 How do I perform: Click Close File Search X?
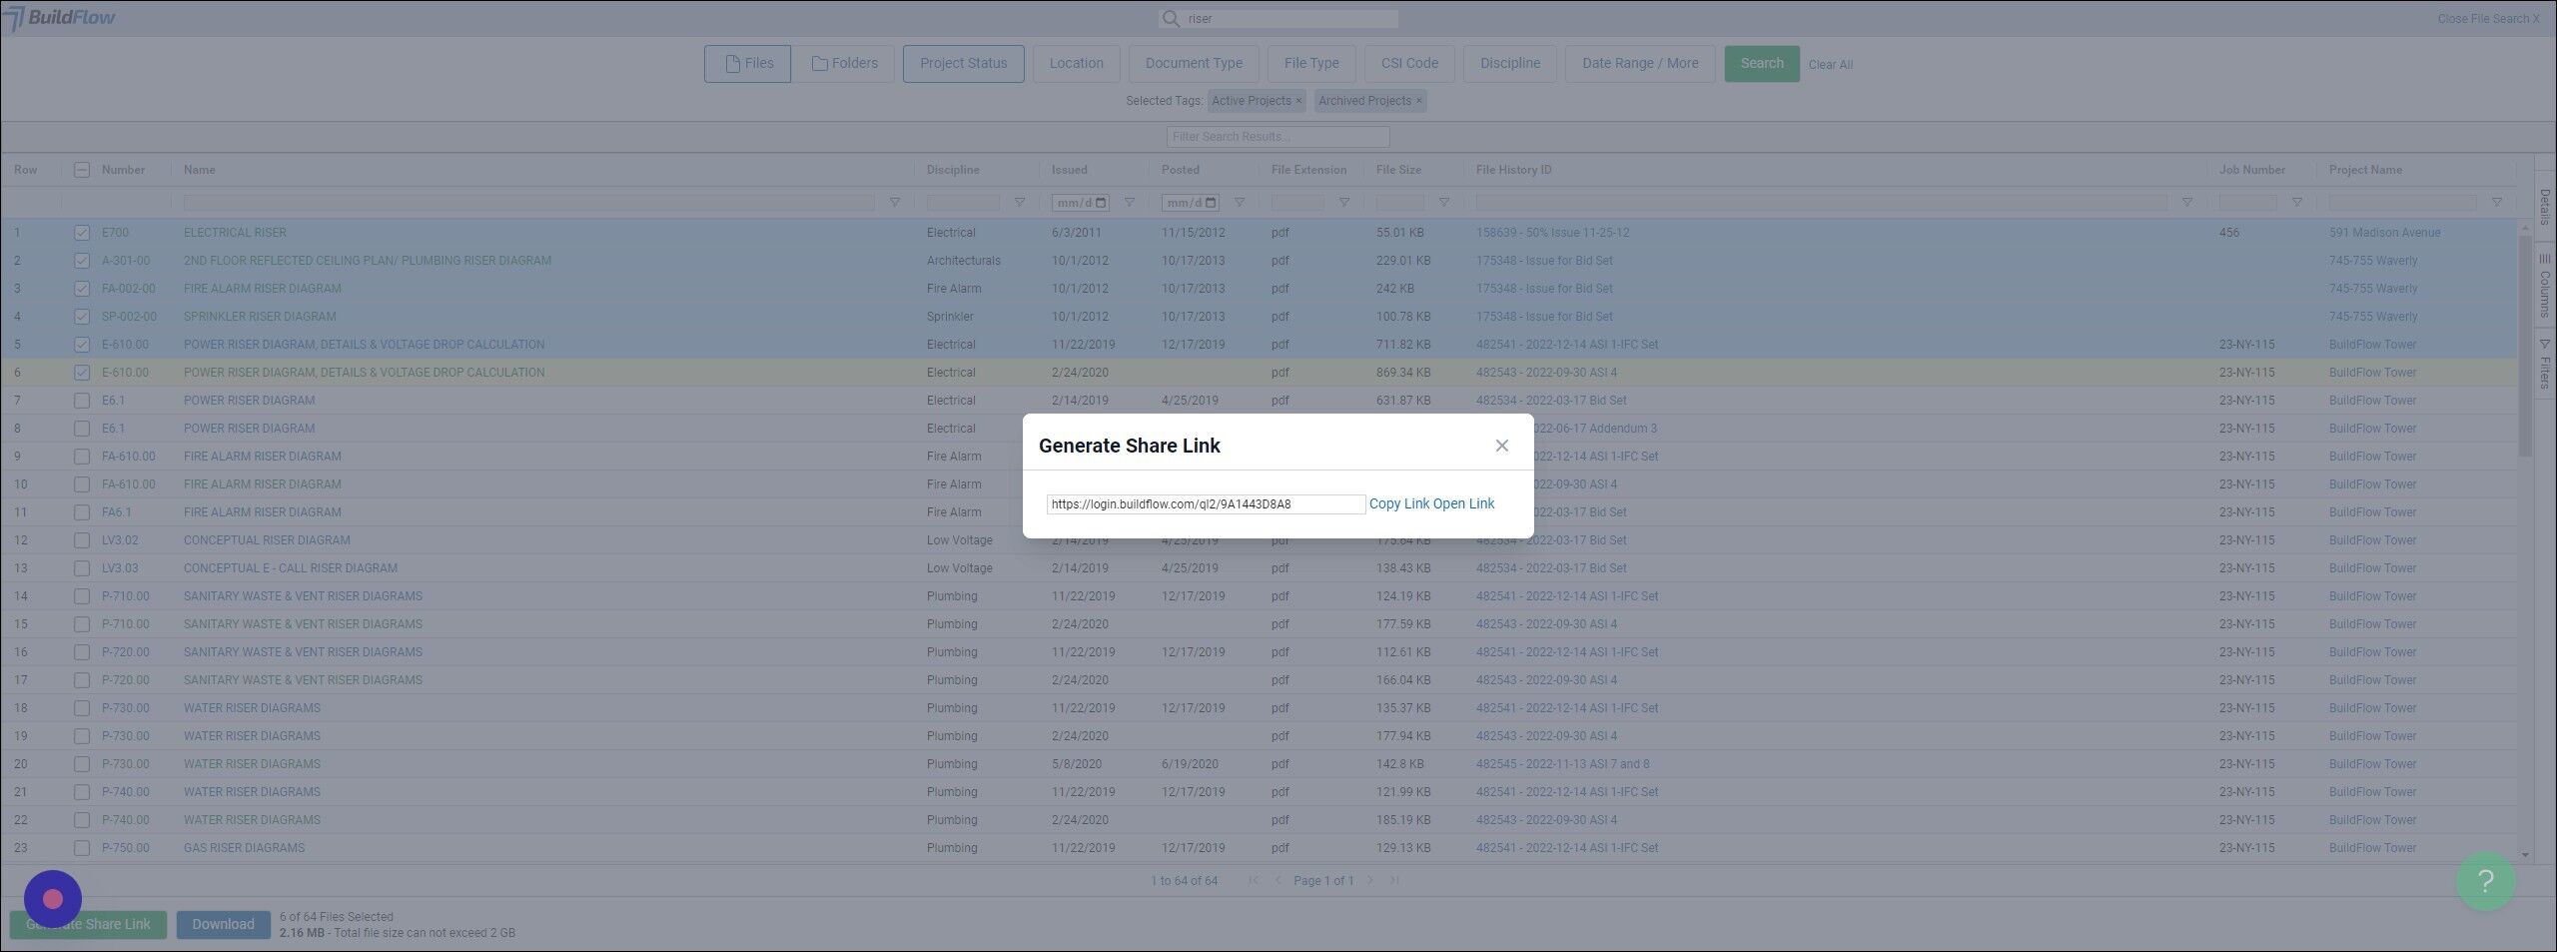click(x=2488, y=19)
